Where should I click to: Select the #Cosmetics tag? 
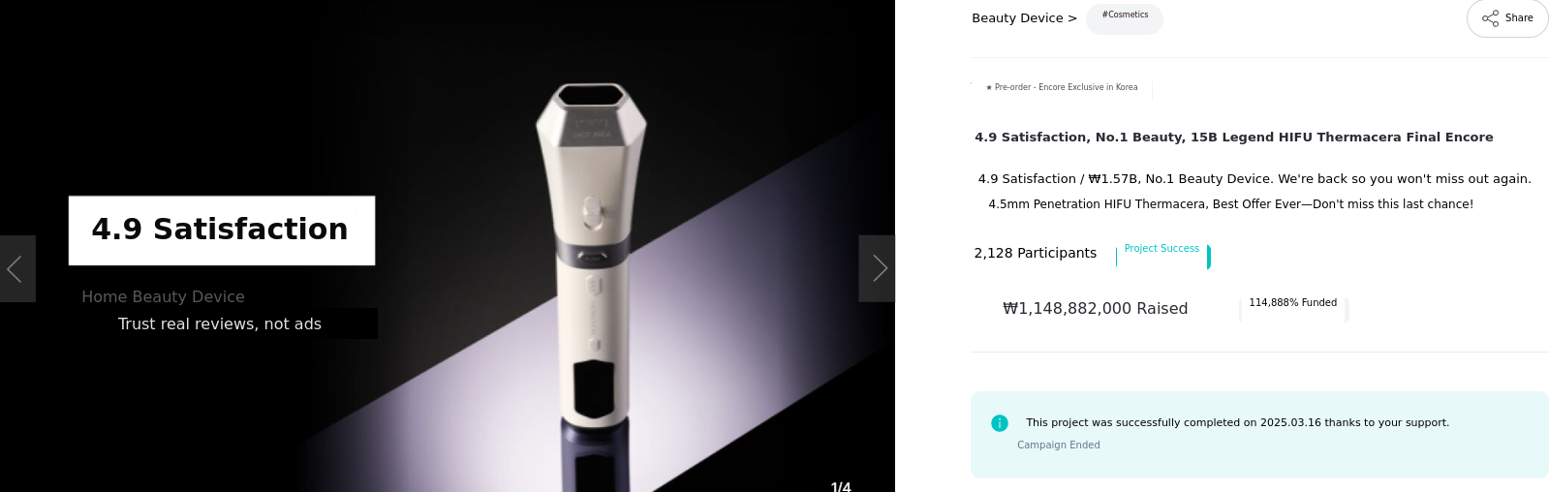point(1125,16)
